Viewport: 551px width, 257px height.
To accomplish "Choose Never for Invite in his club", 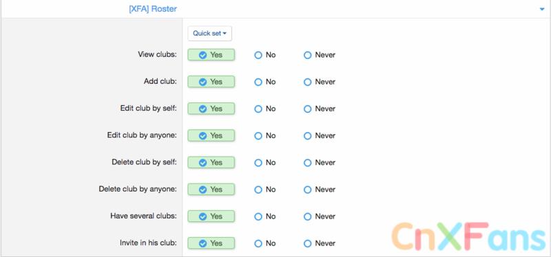I will pyautogui.click(x=320, y=243).
